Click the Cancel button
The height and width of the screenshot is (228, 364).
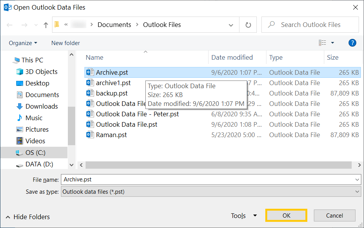pos(334,215)
